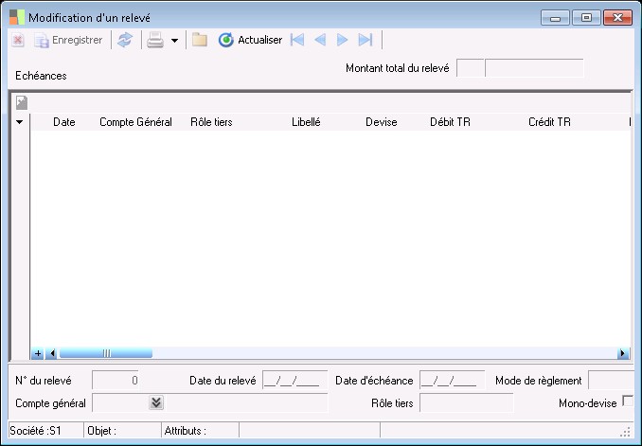Go to next record arrow

click(342, 40)
